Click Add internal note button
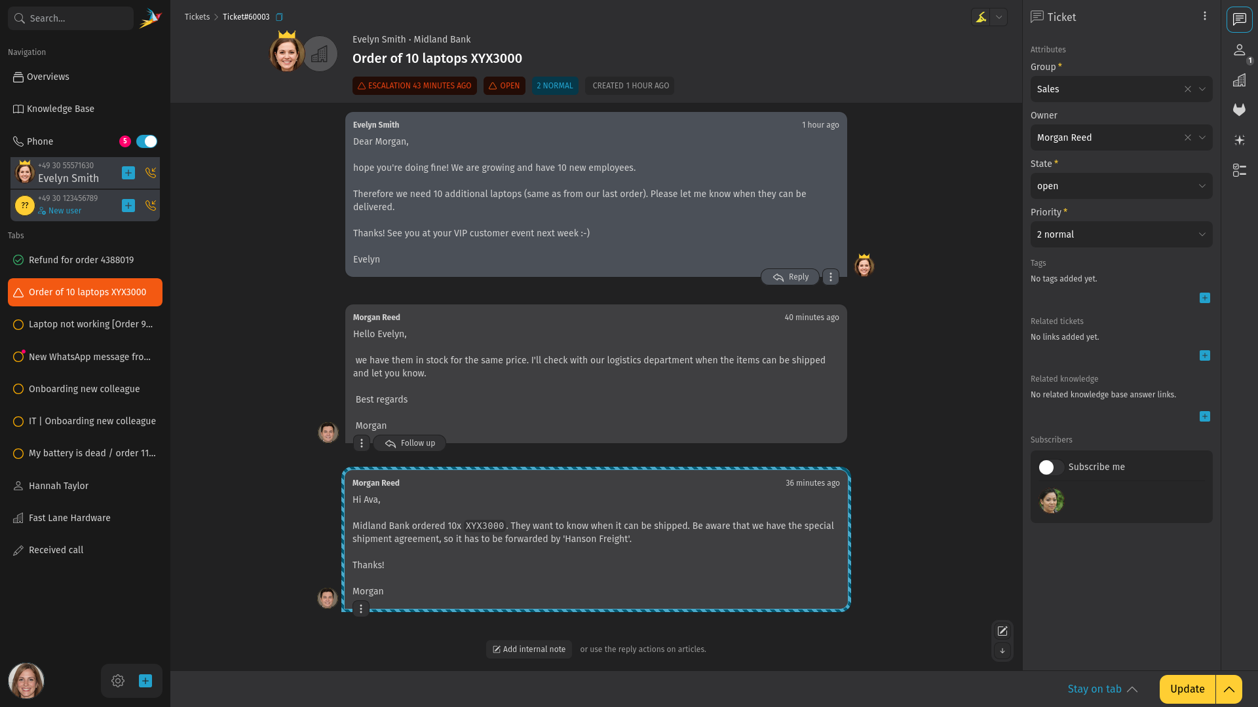 point(529,649)
